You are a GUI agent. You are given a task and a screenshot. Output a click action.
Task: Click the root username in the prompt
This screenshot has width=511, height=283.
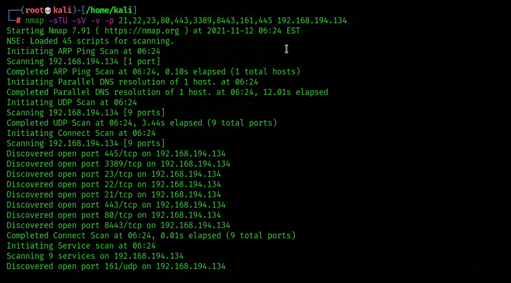click(x=35, y=10)
